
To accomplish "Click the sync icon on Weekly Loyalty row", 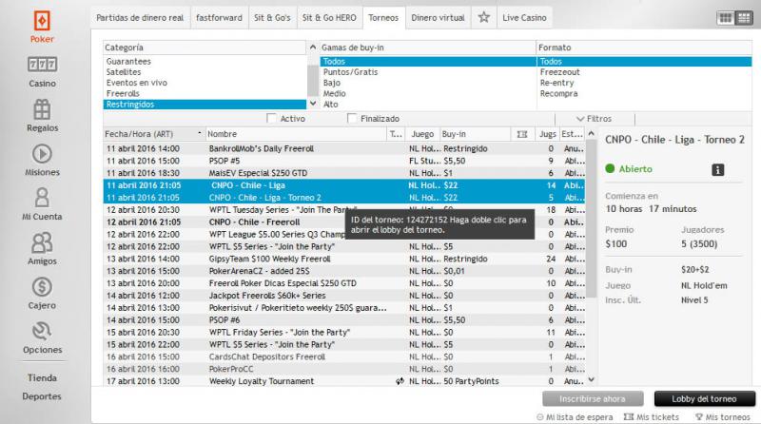I will click(400, 381).
